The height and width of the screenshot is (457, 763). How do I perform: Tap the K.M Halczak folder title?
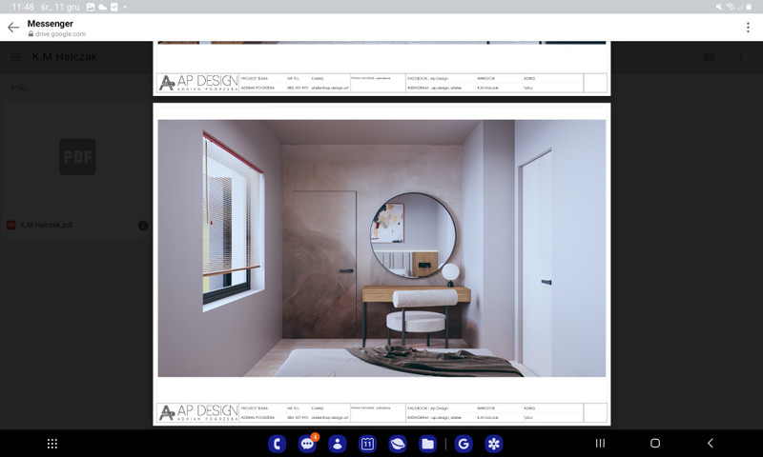[x=65, y=57]
